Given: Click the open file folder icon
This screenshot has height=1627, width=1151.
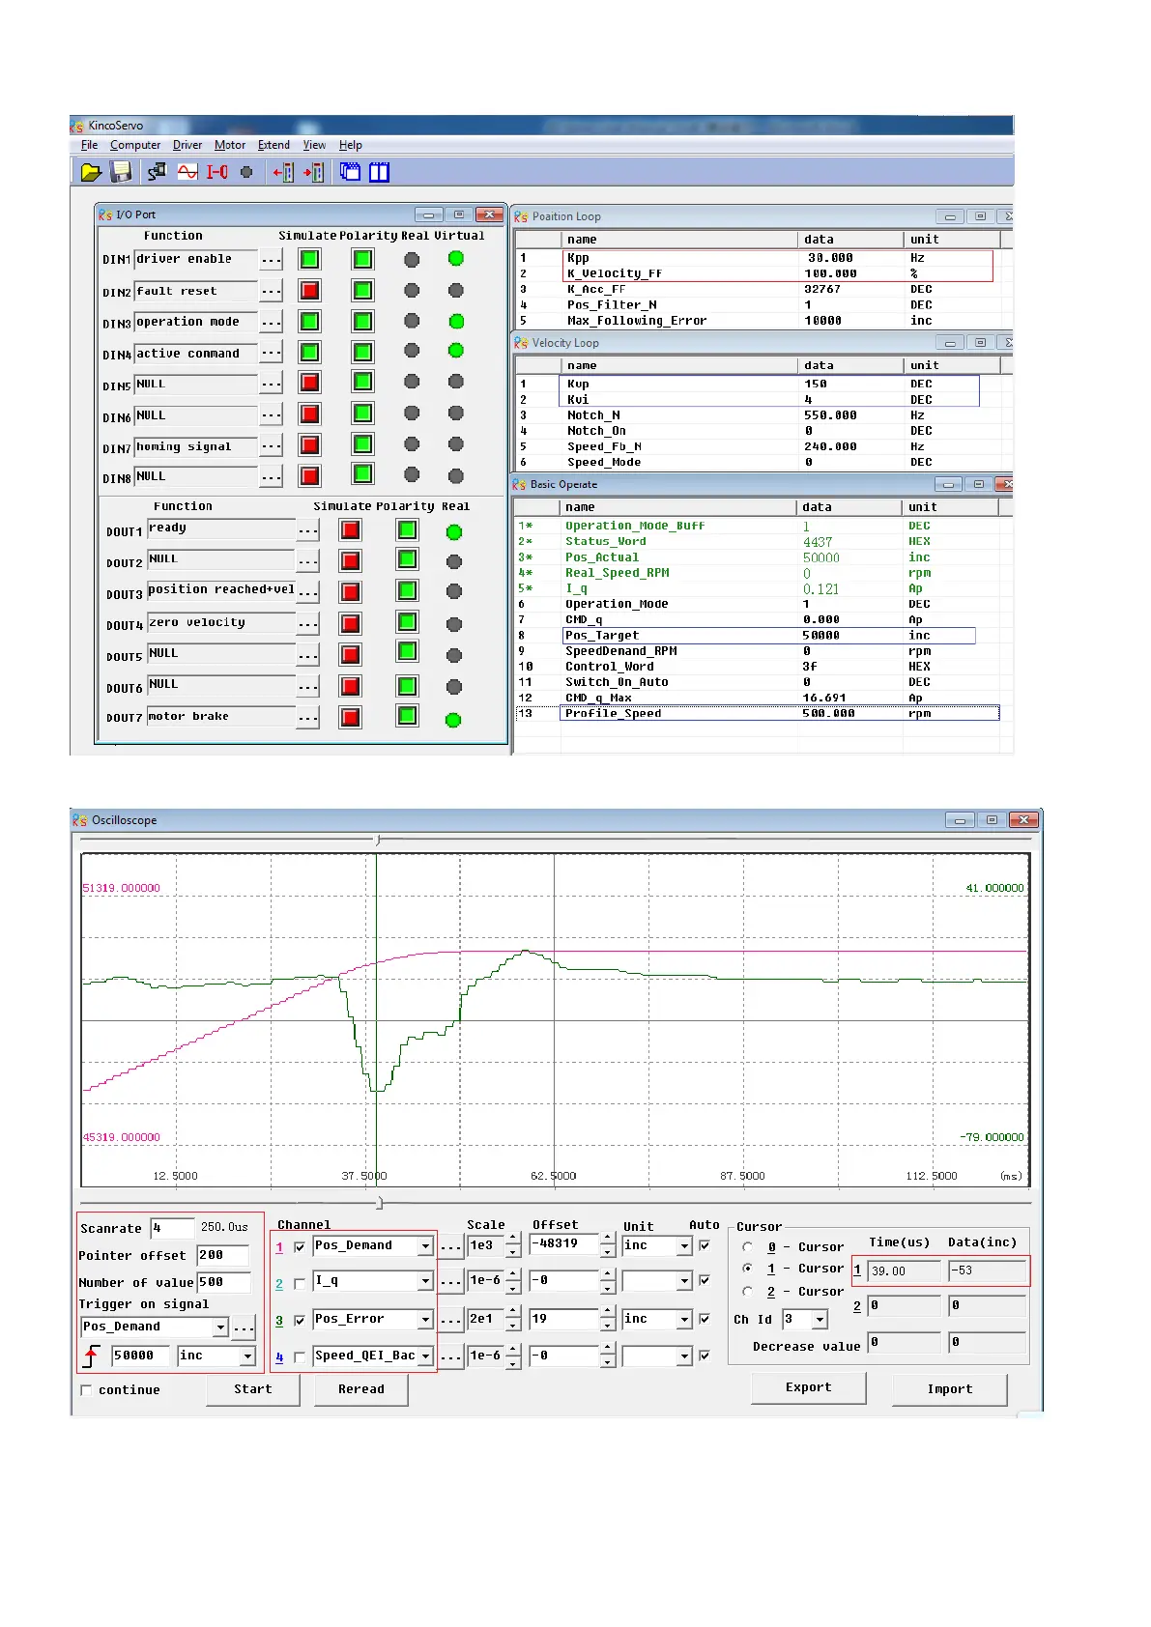Looking at the screenshot, I should coord(91,172).
